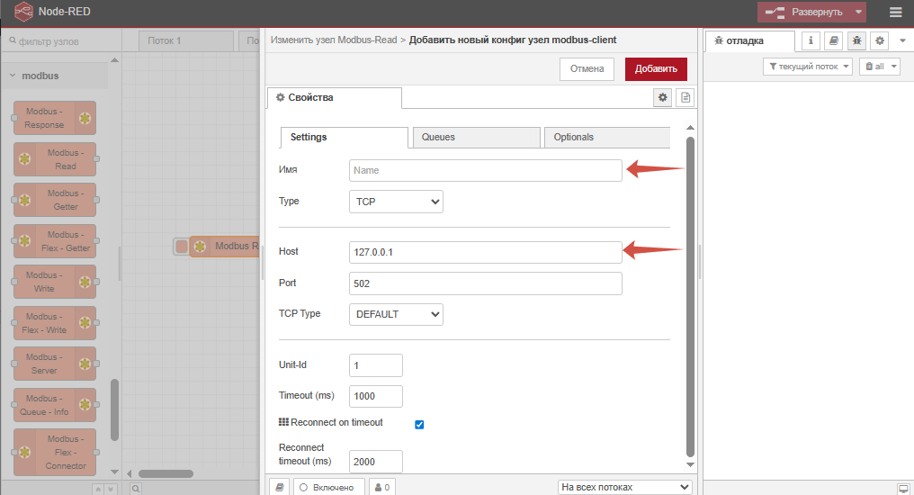914x495 pixels.
Task: Open the main hamburger menu
Action: [x=896, y=13]
